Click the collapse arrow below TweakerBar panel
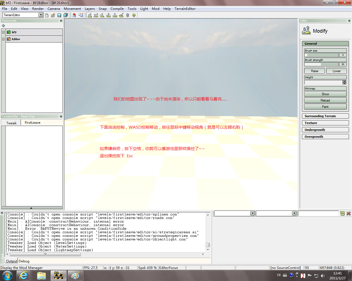The width and height of the screenshot is (352, 281). point(31,208)
